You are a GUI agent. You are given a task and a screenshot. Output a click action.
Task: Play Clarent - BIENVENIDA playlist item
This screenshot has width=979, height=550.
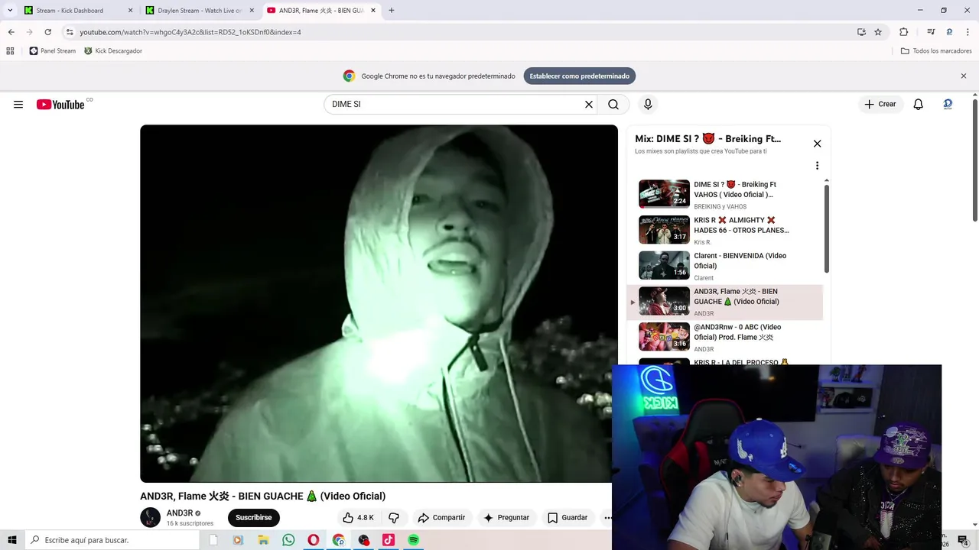pyautogui.click(x=725, y=266)
